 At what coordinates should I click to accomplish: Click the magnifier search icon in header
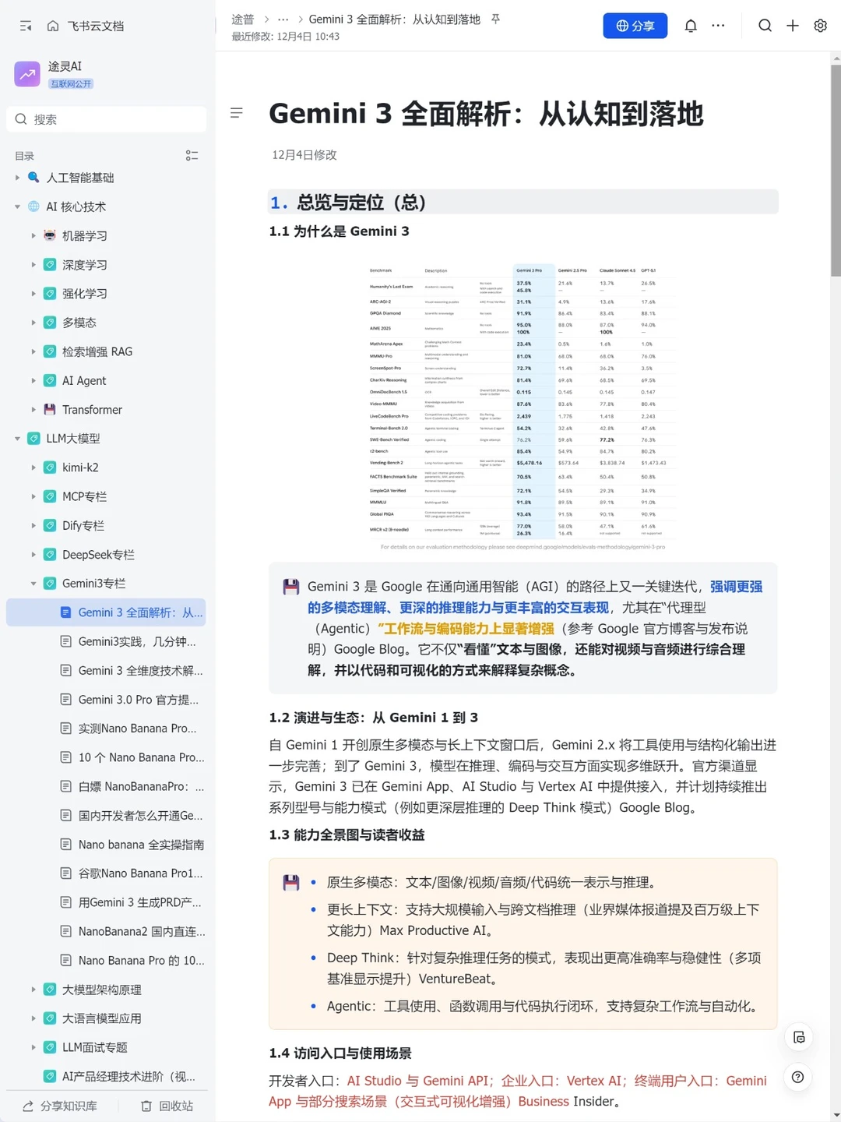[x=765, y=26]
